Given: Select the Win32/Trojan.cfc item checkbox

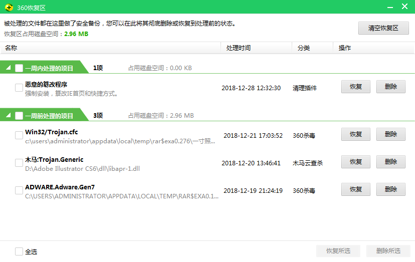Looking at the screenshot, I should [x=19, y=135].
